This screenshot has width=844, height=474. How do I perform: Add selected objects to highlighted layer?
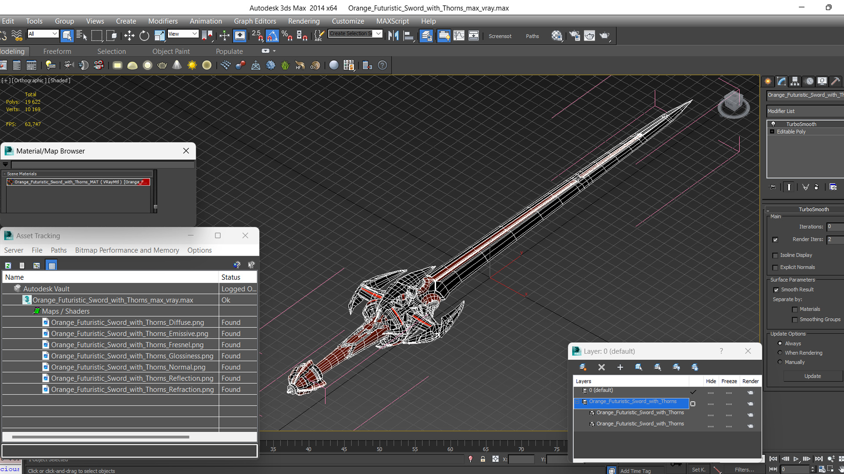pos(620,367)
